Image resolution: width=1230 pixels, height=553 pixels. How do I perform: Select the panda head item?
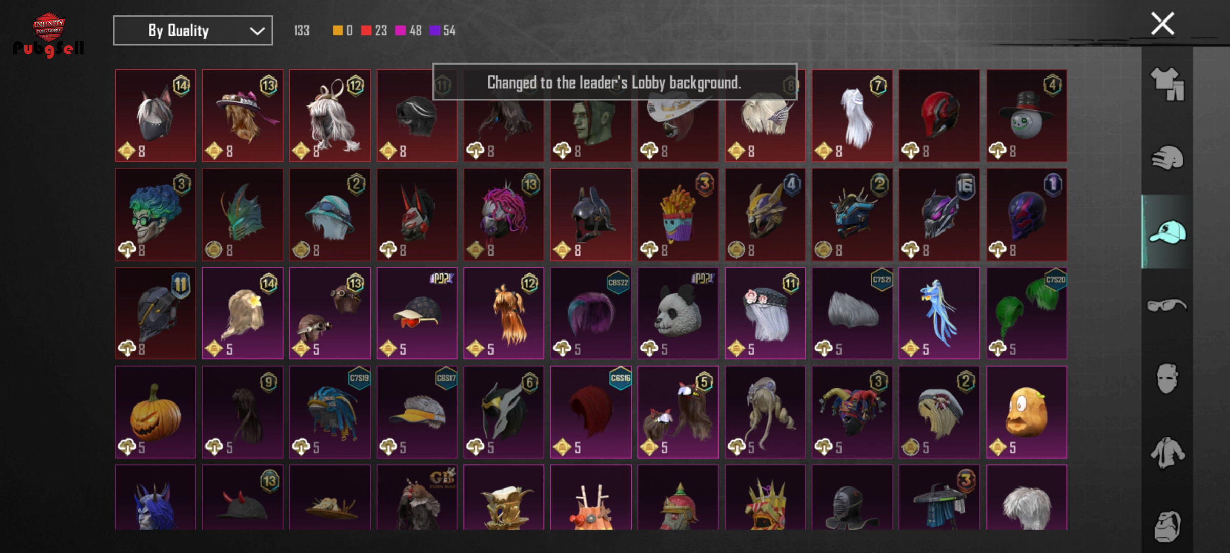point(678,313)
